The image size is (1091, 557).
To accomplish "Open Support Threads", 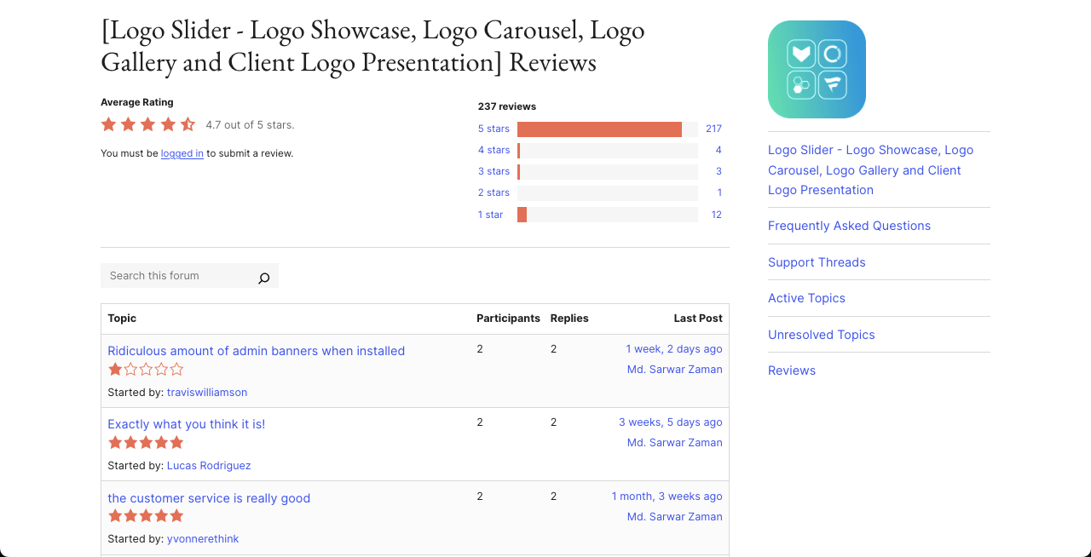I will tap(817, 262).
